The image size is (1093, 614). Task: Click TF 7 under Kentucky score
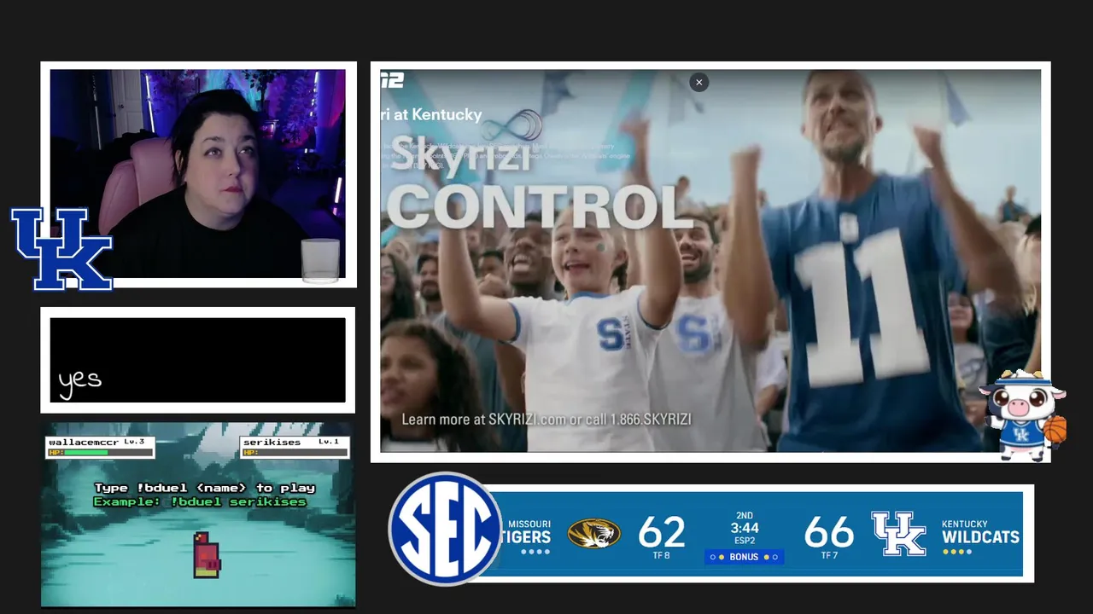(x=828, y=556)
